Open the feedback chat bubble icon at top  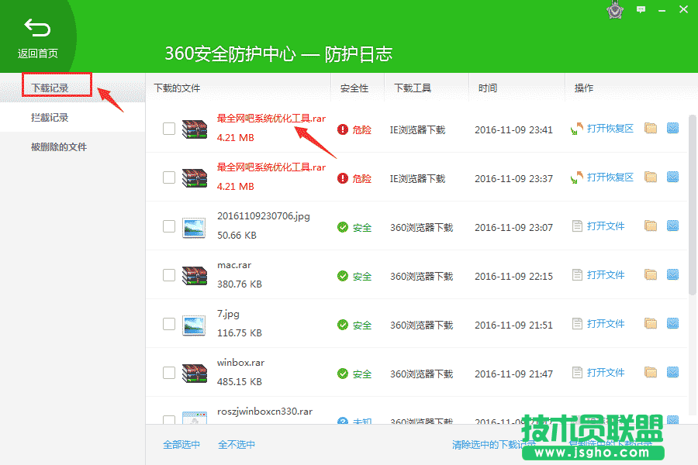(x=641, y=9)
